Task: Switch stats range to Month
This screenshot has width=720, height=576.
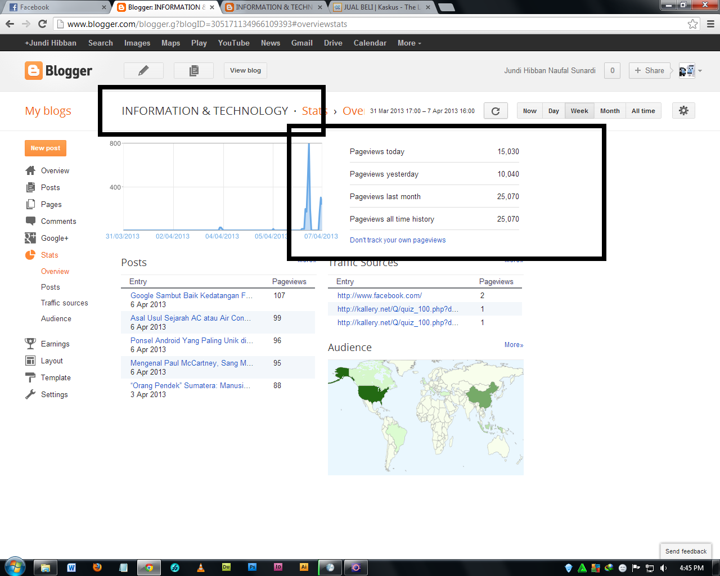Action: [x=609, y=111]
